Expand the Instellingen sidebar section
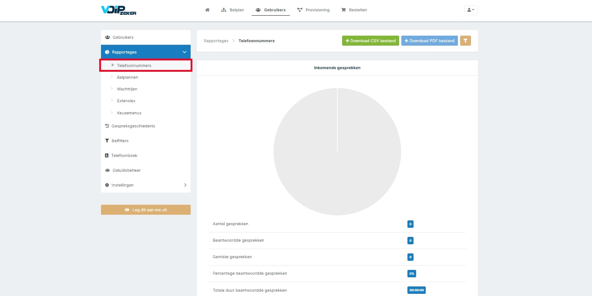 tap(146, 185)
